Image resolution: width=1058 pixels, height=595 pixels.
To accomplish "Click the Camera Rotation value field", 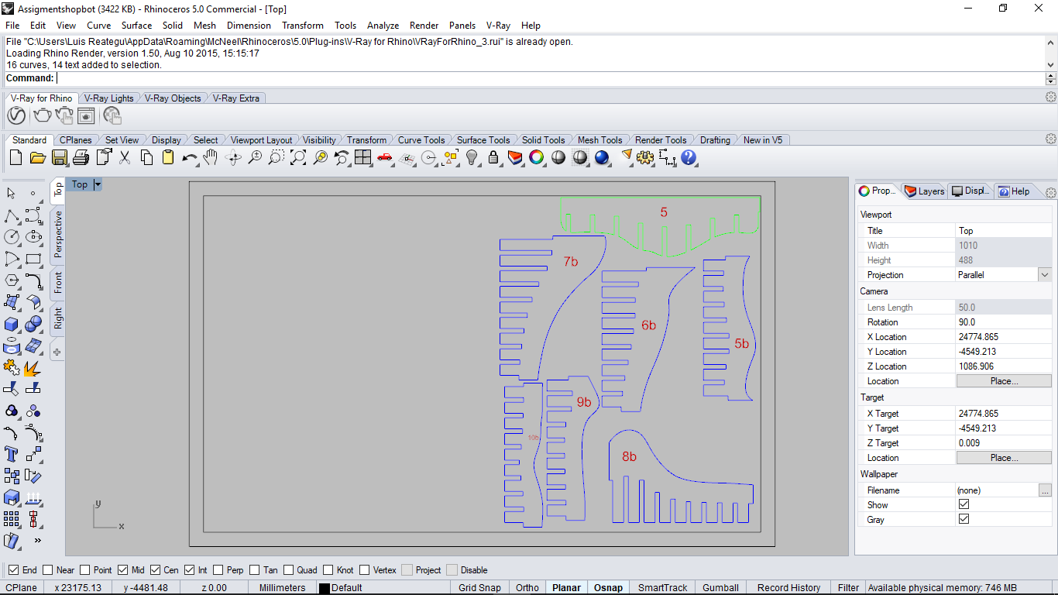I will [x=1004, y=322].
